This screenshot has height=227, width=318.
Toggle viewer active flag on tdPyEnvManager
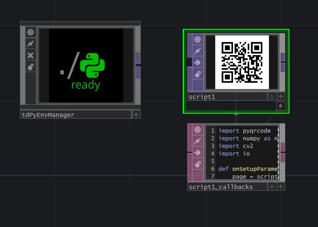tap(31, 32)
